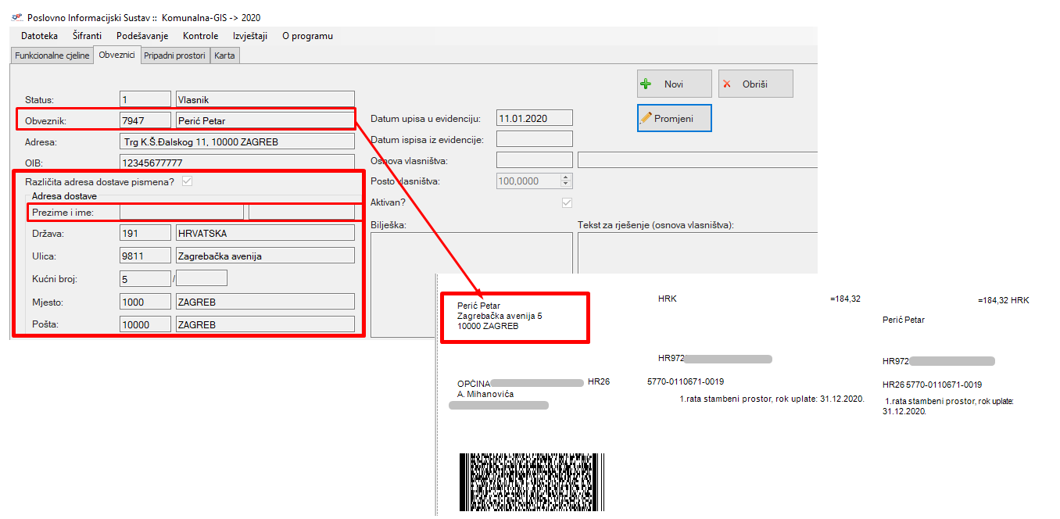Click the application logo in title bar
This screenshot has width=1060, height=519.
point(16,16)
